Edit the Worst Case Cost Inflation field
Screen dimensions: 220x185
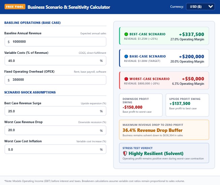click(55, 149)
